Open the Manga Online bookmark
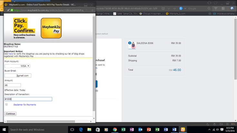The height and width of the screenshot is (133, 237). pyautogui.click(x=103, y=14)
